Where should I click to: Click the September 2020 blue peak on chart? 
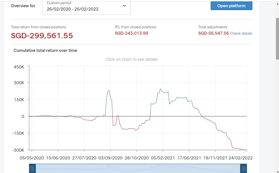pyautogui.click(x=109, y=90)
